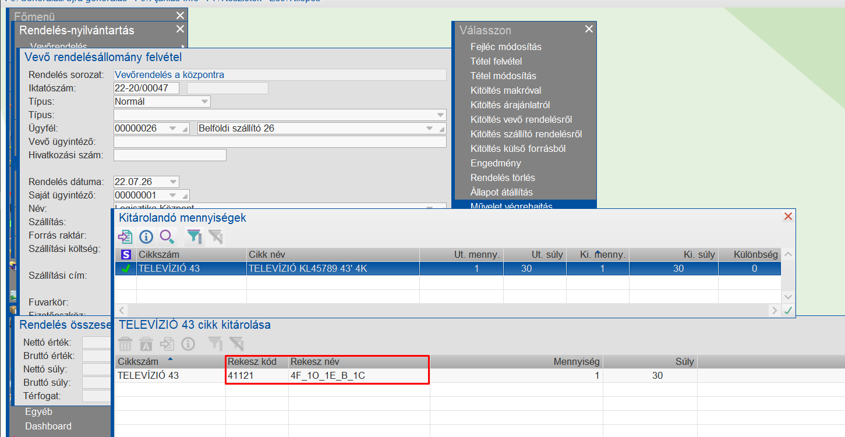This screenshot has height=437, width=845.
Task: Click the green checkmark in the TELEVÍZIÓ 43 row
Action: coord(125,268)
